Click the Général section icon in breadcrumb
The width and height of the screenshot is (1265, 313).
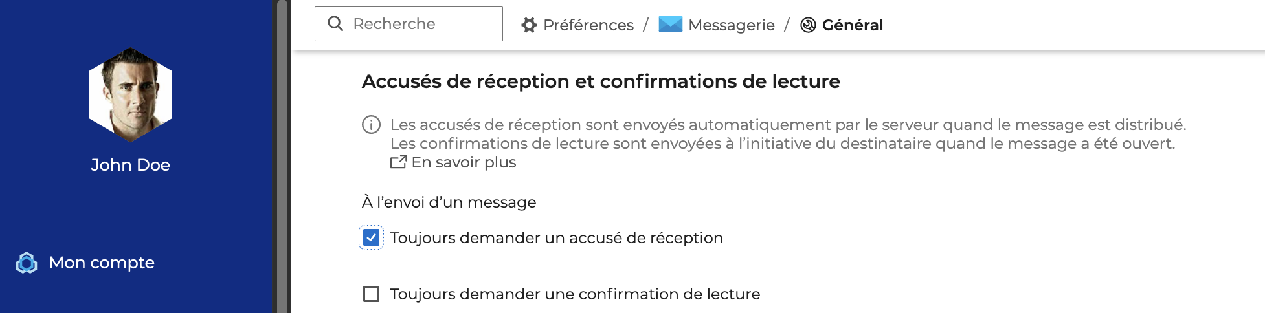[808, 25]
